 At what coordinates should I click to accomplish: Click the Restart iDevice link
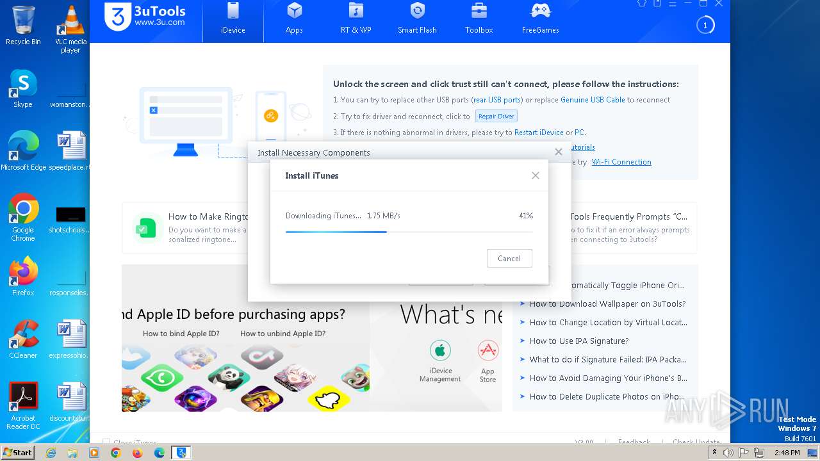(539, 133)
